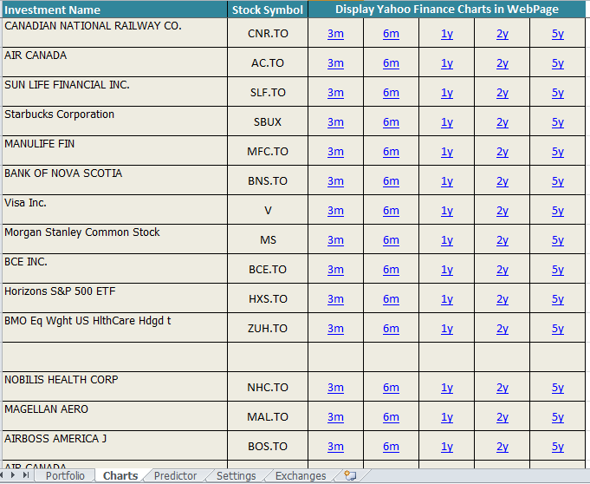Open the 3m chart for MFC.TO
This screenshot has height=484, width=590.
coord(335,152)
